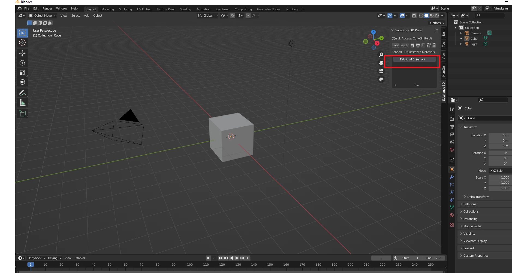Click the pan view hand icon
Viewport: 512px width, 273px height.
[x=381, y=63]
